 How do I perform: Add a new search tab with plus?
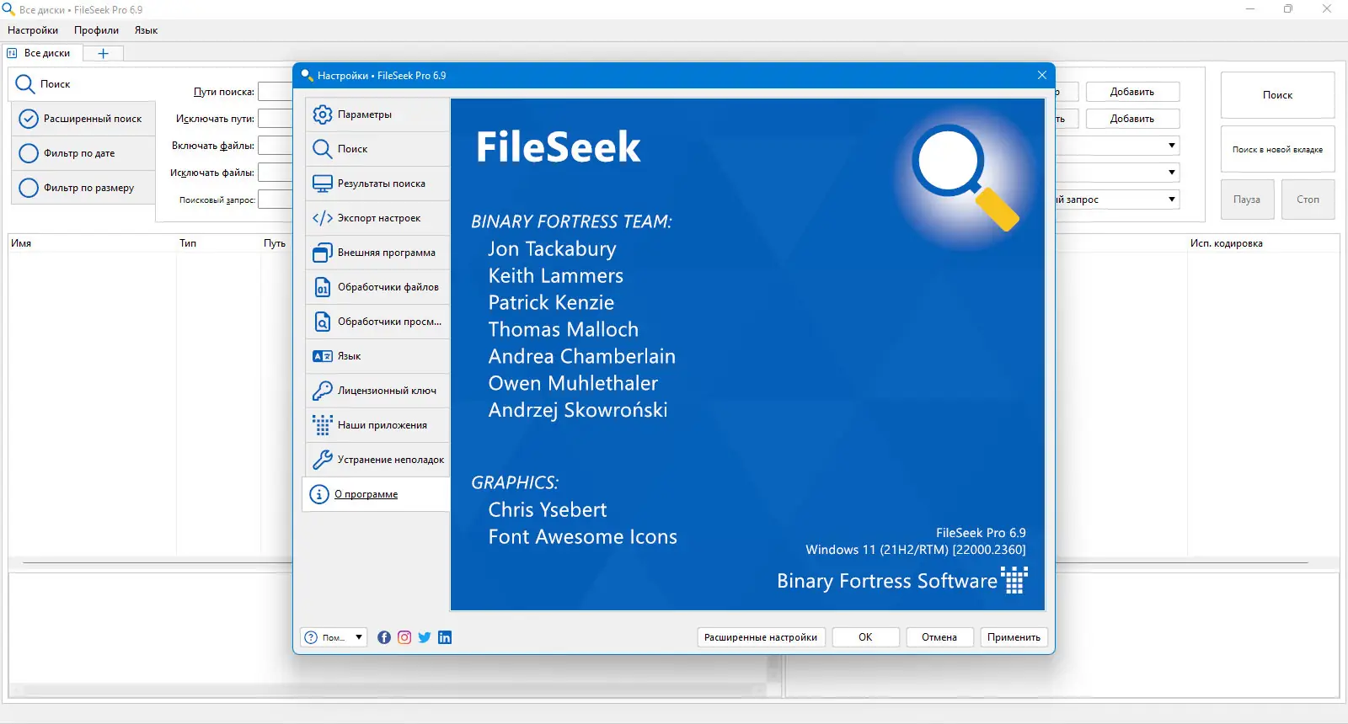[103, 53]
